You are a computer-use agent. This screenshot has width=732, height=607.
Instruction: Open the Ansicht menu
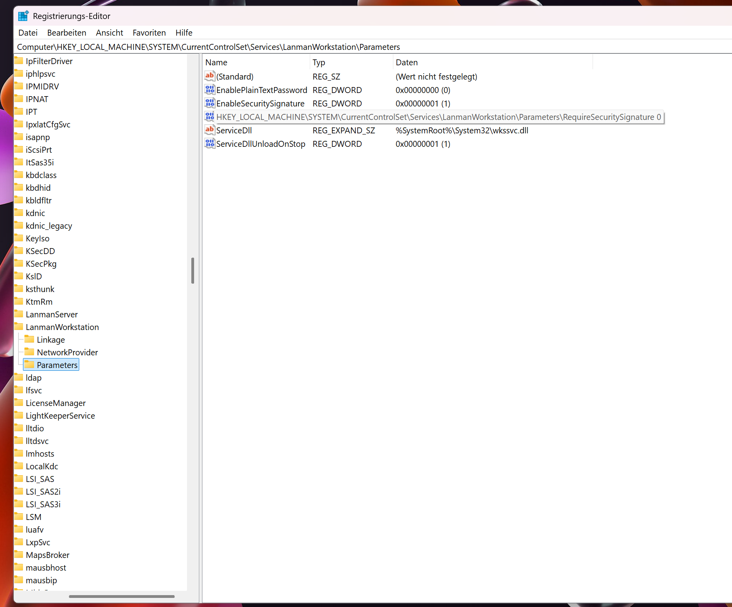click(x=109, y=32)
